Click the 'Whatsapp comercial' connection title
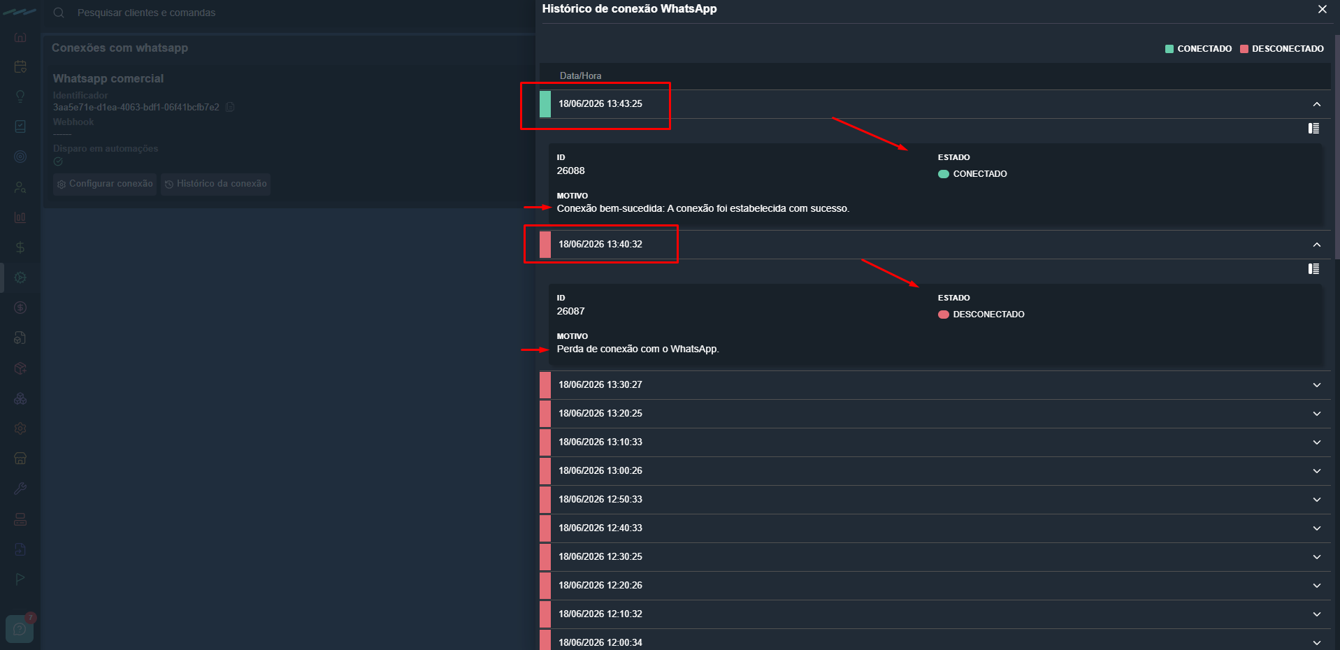Viewport: 1340px width, 650px height. click(x=108, y=79)
